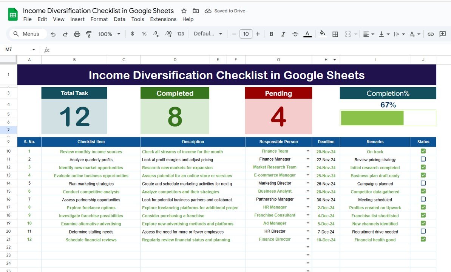This screenshot has height=272, width=451.
Task: Uncheck status for Identify new market opportunities
Action: [x=423, y=167]
